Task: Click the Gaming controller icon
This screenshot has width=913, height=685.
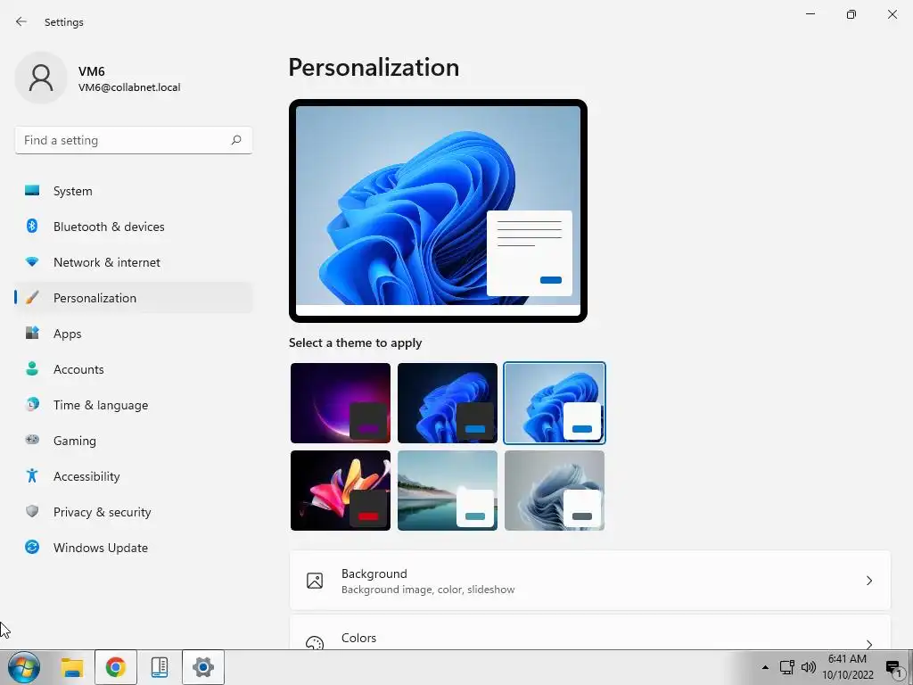Action: coord(32,440)
